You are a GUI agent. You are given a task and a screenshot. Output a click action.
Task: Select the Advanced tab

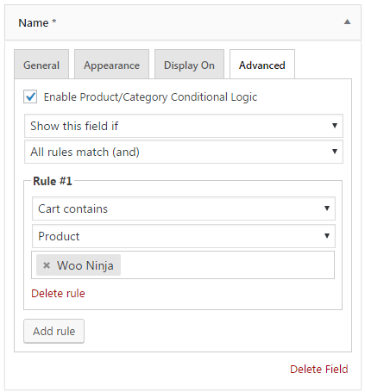tap(262, 65)
